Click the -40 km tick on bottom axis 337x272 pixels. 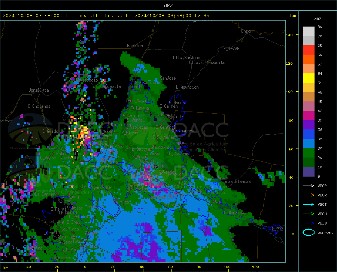point(27,267)
